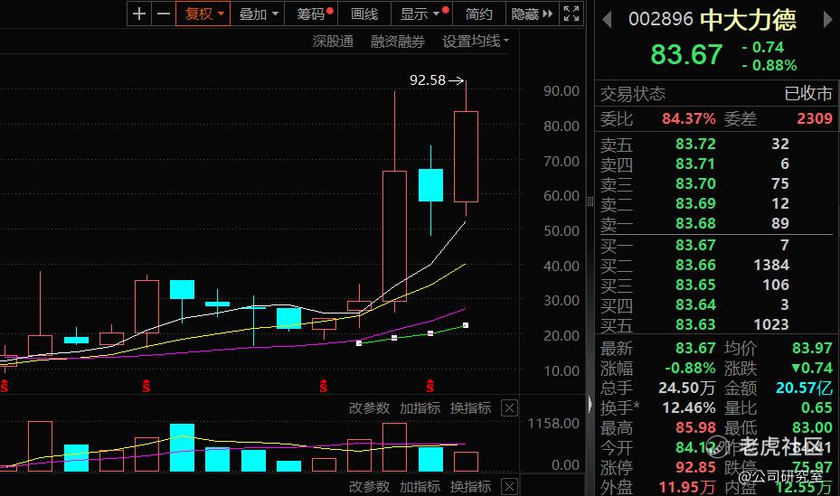
Task: Zoom out chart with the minus button
Action: [164, 14]
